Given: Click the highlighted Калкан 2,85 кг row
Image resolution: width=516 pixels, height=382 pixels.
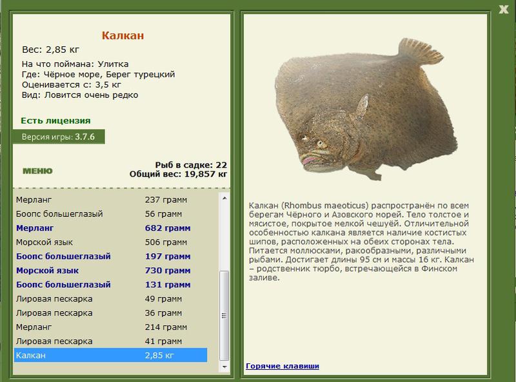Looking at the screenshot, I should click(x=110, y=355).
